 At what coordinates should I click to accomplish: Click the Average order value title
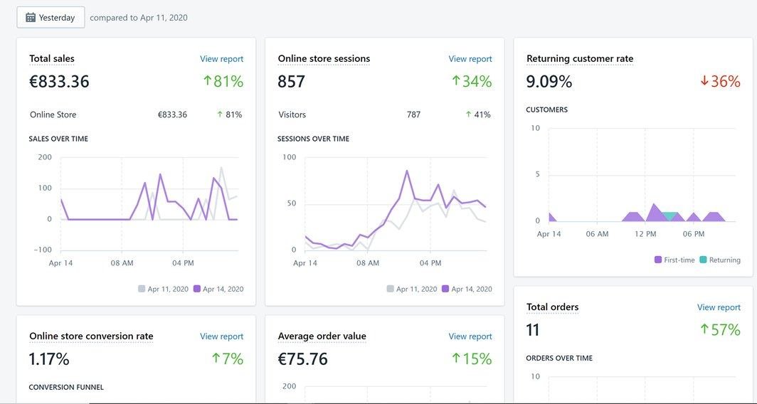click(x=322, y=336)
